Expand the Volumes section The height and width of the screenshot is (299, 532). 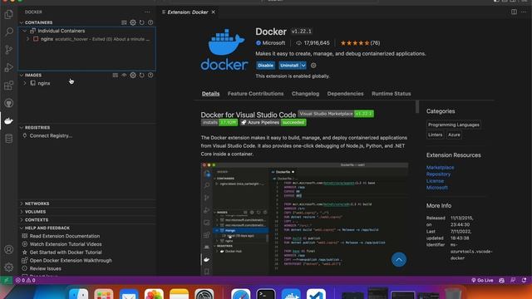point(22,212)
